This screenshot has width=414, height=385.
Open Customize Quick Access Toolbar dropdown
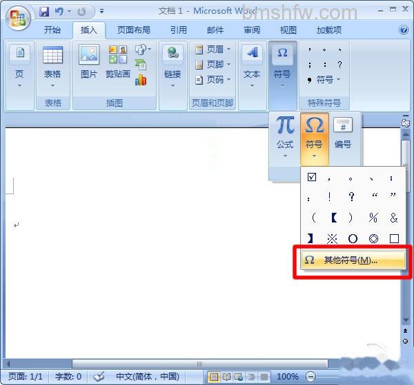coord(101,11)
